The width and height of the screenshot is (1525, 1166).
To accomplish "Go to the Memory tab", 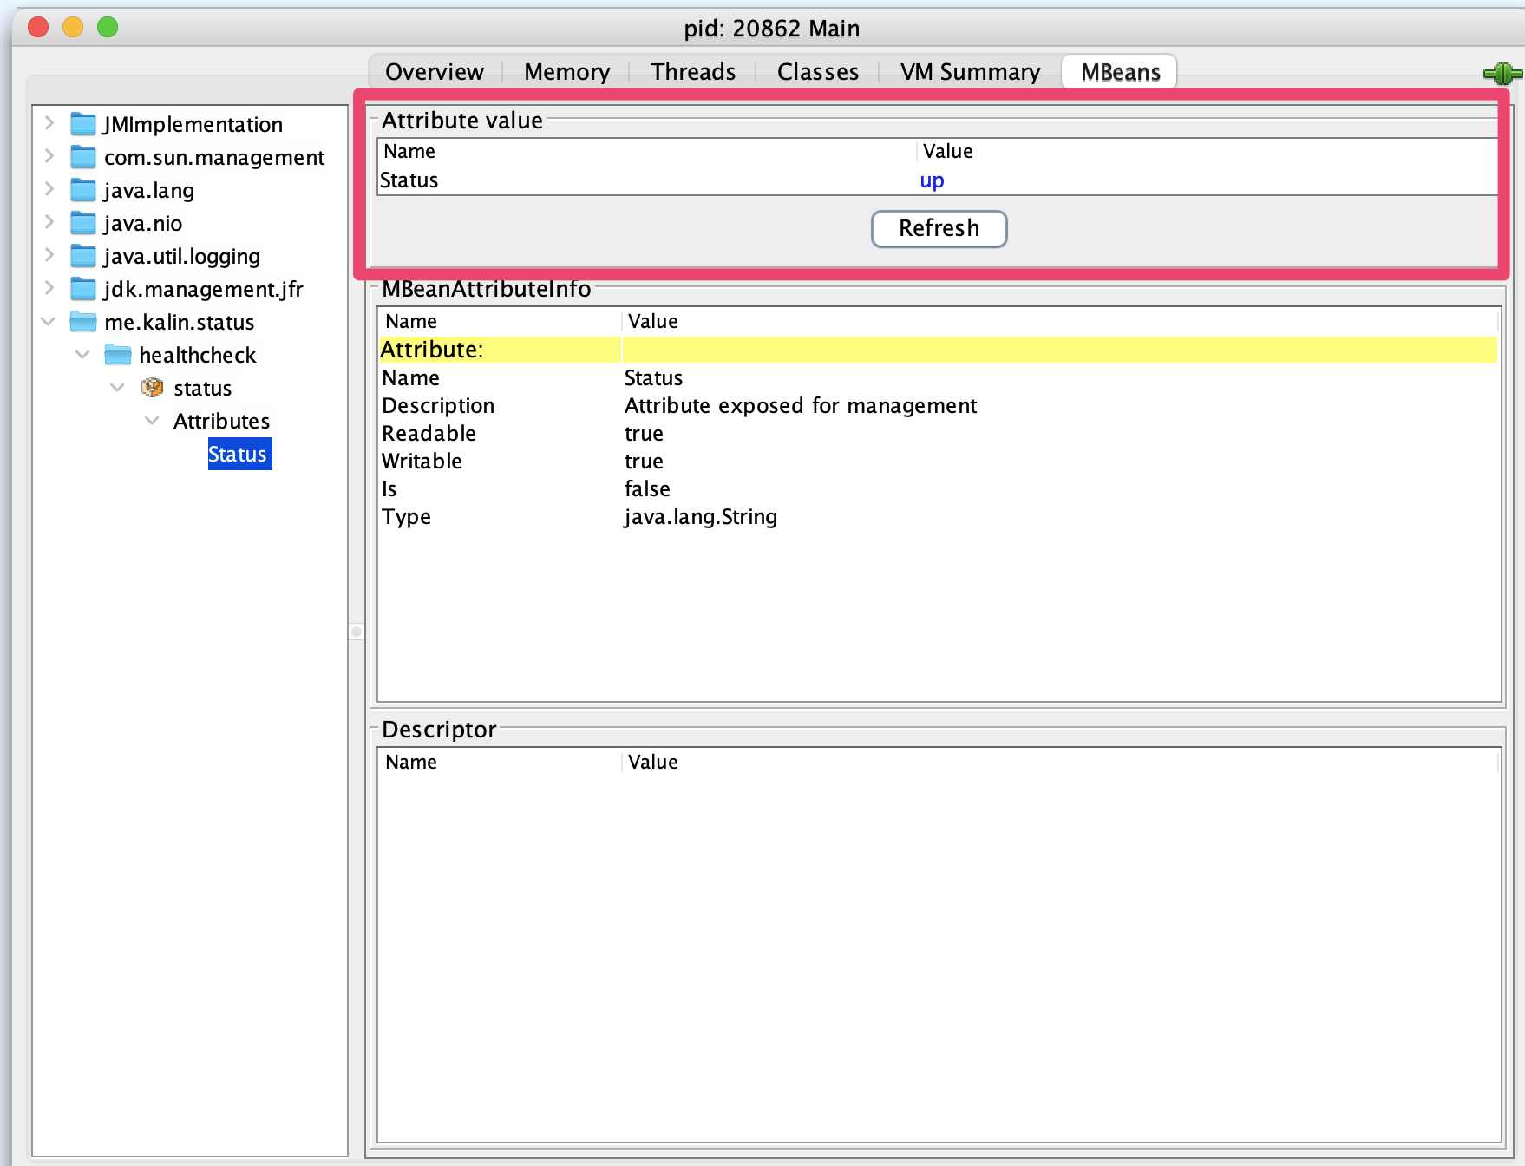I will click(x=566, y=72).
